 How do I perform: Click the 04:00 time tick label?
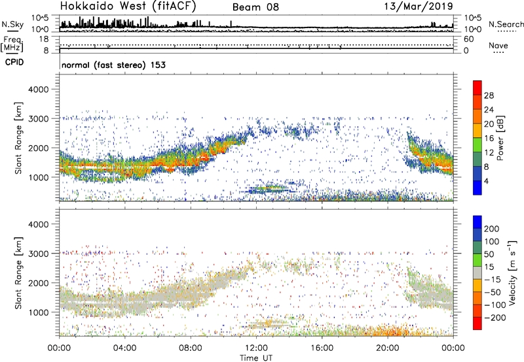coord(124,348)
